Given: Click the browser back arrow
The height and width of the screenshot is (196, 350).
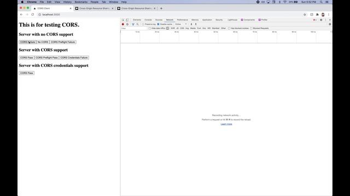Looking at the screenshot, I should pyautogui.click(x=21, y=15).
